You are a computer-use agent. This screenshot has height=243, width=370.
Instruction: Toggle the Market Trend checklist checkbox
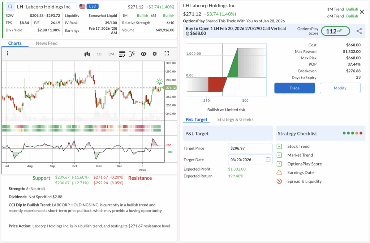(279, 155)
